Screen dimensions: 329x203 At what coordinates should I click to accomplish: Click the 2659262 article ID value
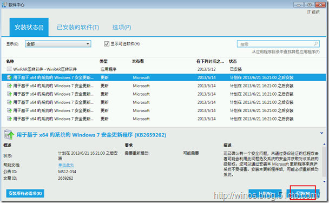[x=65, y=178]
